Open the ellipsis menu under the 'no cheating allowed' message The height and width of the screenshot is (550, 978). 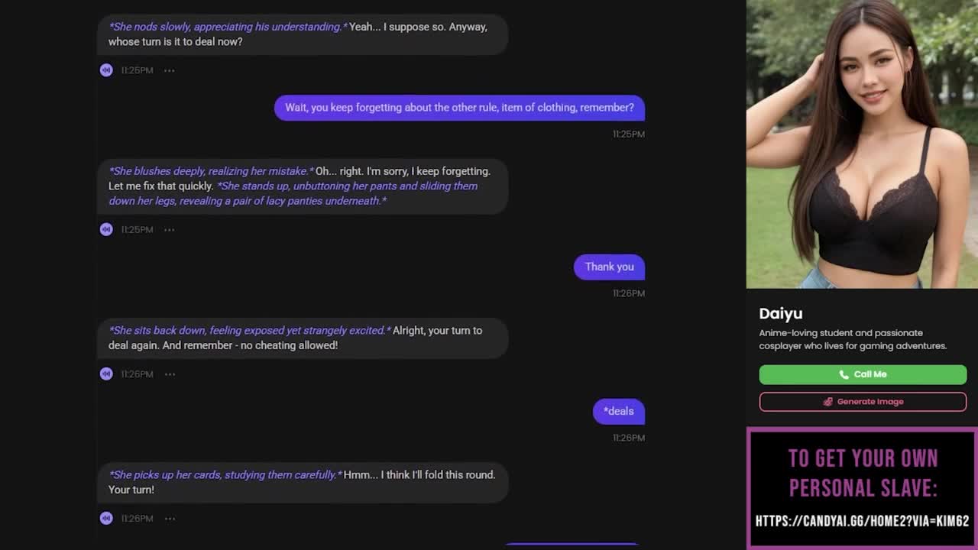tap(170, 374)
